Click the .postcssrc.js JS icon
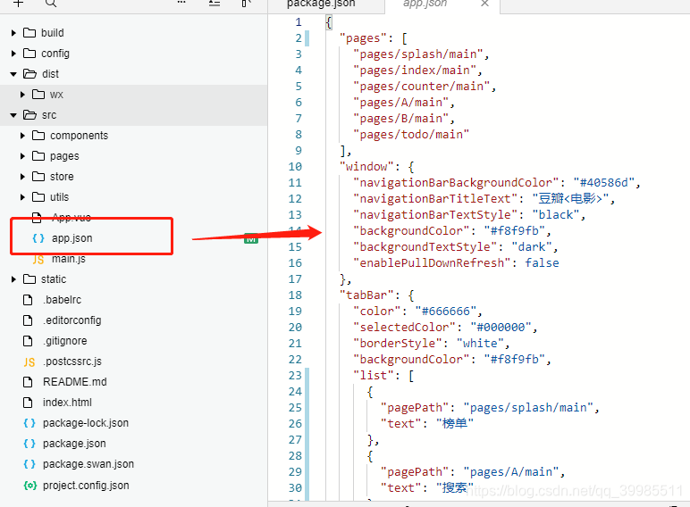690x507 pixels. click(x=29, y=362)
